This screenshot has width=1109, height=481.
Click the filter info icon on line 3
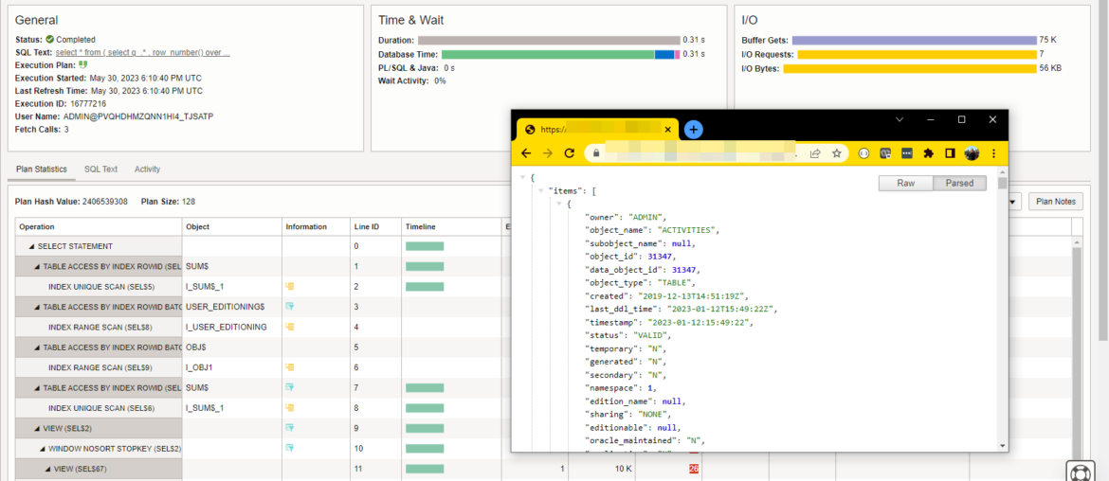point(289,307)
